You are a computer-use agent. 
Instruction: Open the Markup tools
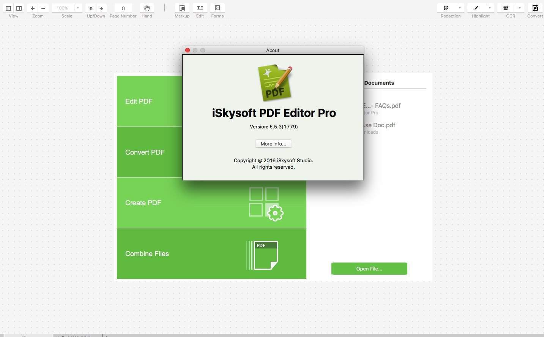coord(182,8)
